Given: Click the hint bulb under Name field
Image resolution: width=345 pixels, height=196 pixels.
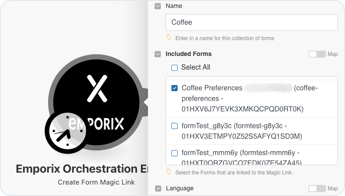Looking at the screenshot, I should [169, 38].
